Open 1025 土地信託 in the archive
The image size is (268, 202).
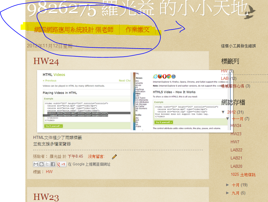tap(243, 175)
